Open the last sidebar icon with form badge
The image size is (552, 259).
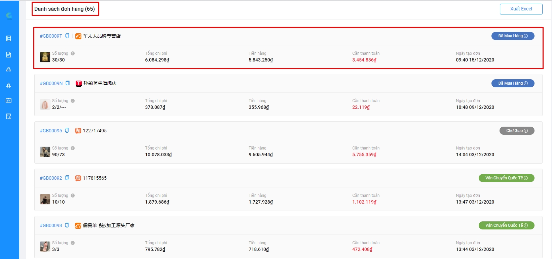tap(9, 117)
